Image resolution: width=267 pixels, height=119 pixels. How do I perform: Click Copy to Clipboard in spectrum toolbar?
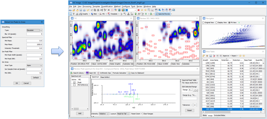coord(136,73)
